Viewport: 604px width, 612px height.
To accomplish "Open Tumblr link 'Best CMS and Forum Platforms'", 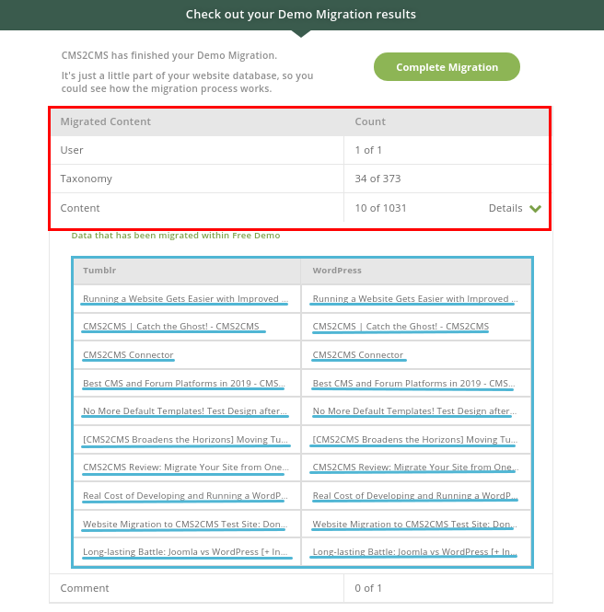I will click(184, 383).
